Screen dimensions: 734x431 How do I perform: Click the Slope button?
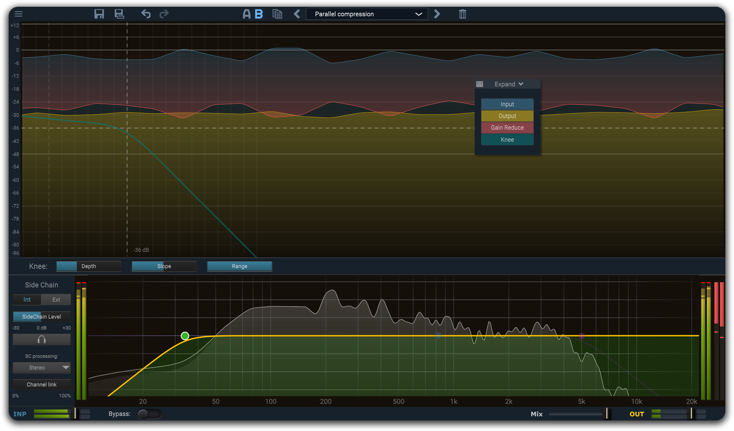(164, 266)
